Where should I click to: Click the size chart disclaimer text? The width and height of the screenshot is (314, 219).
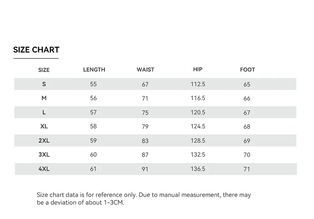143,199
